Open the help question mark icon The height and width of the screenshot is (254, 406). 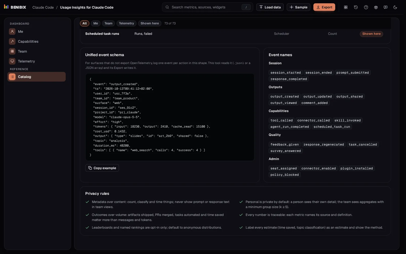click(x=366, y=7)
